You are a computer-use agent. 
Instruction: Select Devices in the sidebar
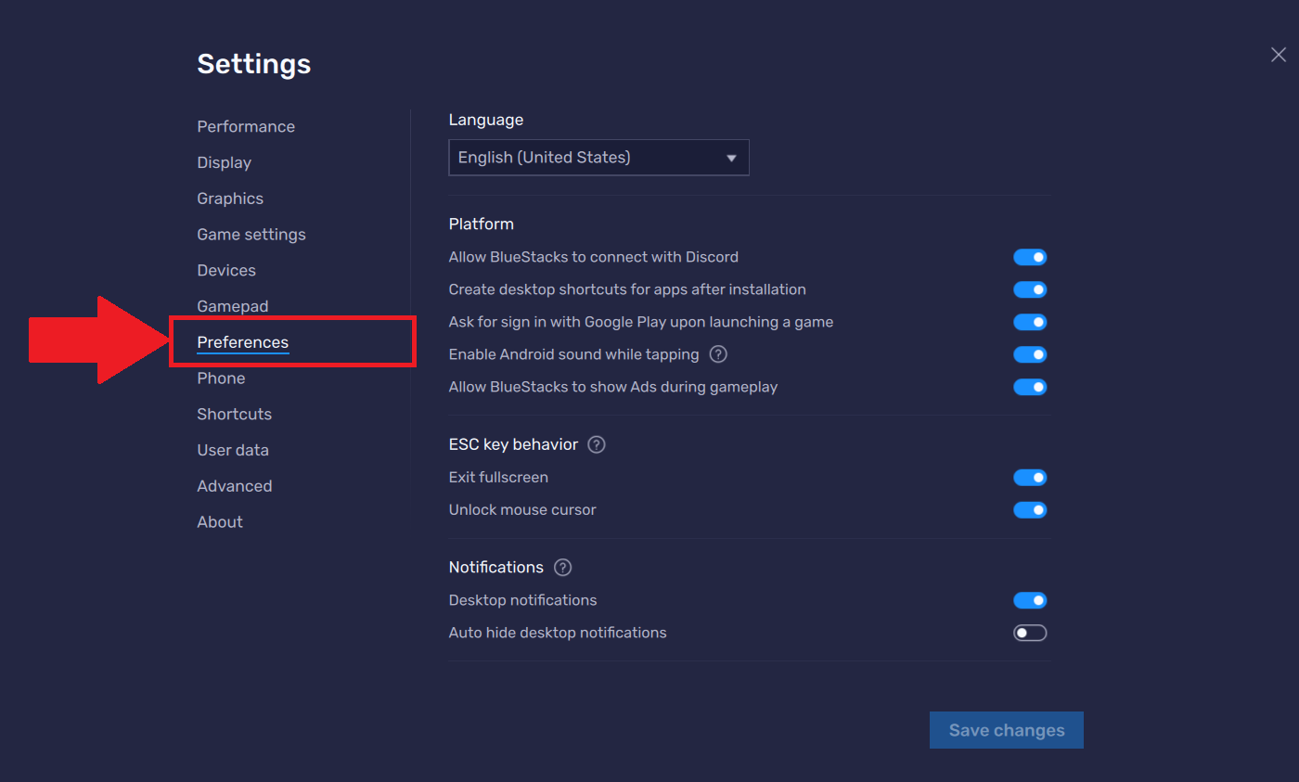click(226, 271)
